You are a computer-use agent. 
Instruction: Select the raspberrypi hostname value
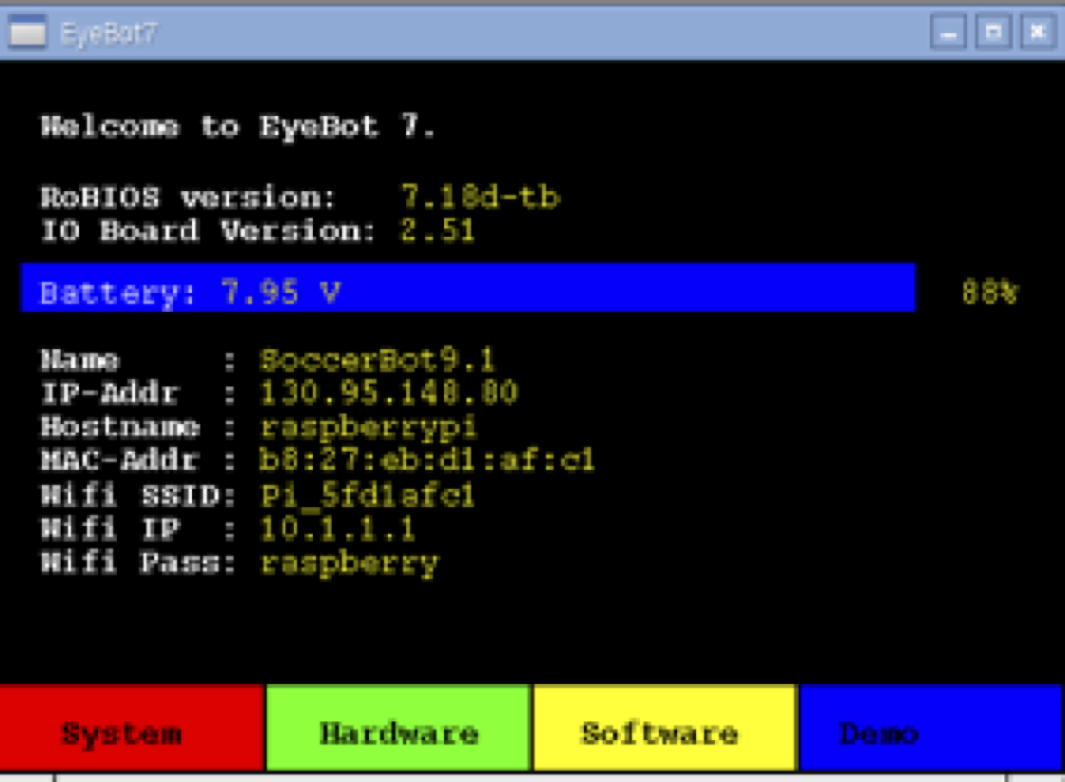coord(369,427)
